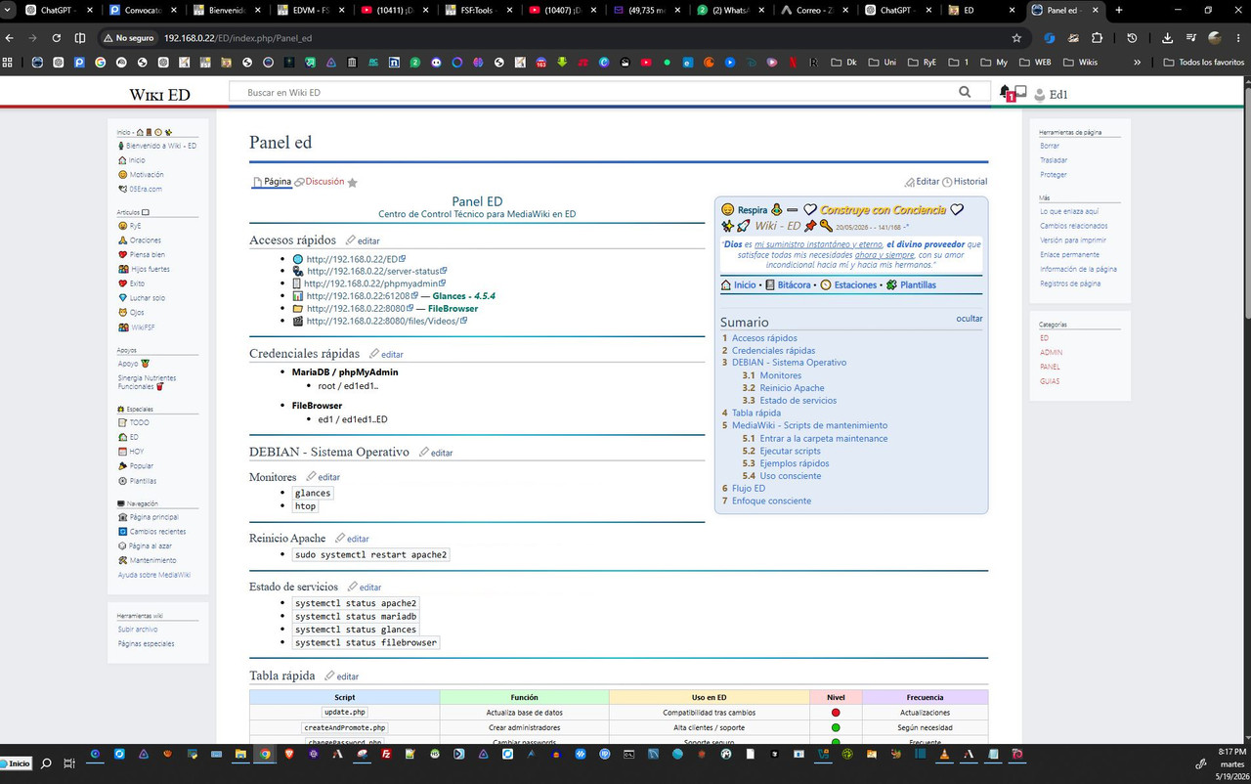The width and height of the screenshot is (1251, 784).
Task: Open a new browser tab with plus button
Action: [1119, 10]
